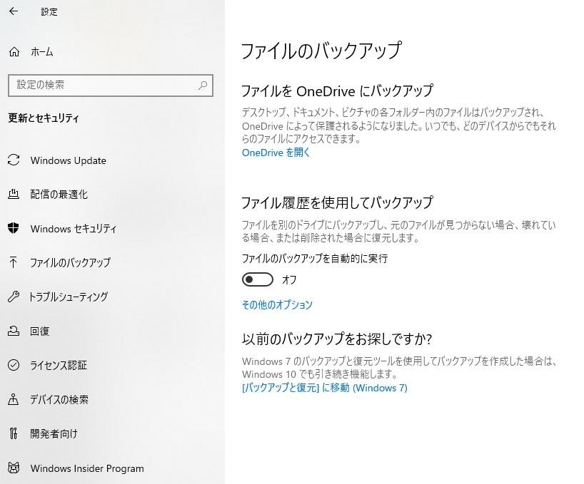Open ホーム settings page
The height and width of the screenshot is (484, 584).
coord(41,51)
